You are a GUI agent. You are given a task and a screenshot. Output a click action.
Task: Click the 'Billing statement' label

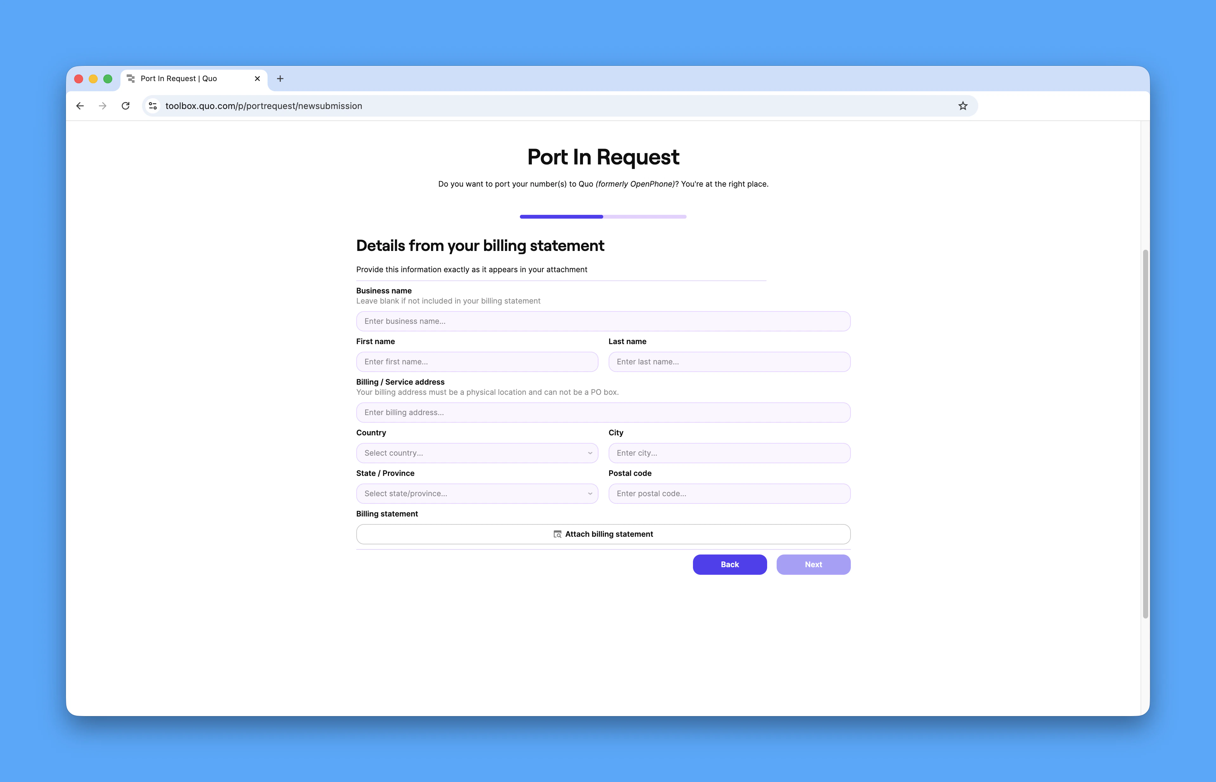[387, 514]
